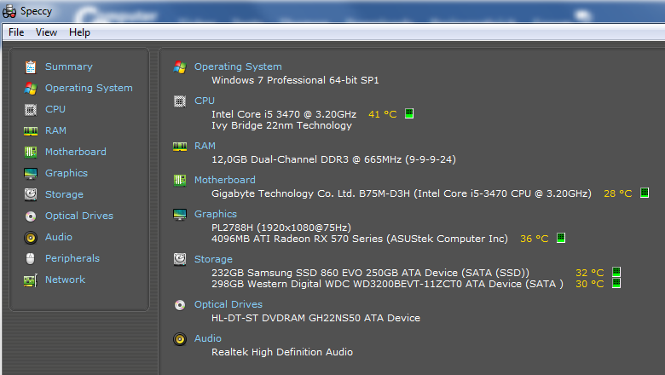Click motherboard temperature value 28 °C
Screen dimensions: 665x375
(618, 193)
